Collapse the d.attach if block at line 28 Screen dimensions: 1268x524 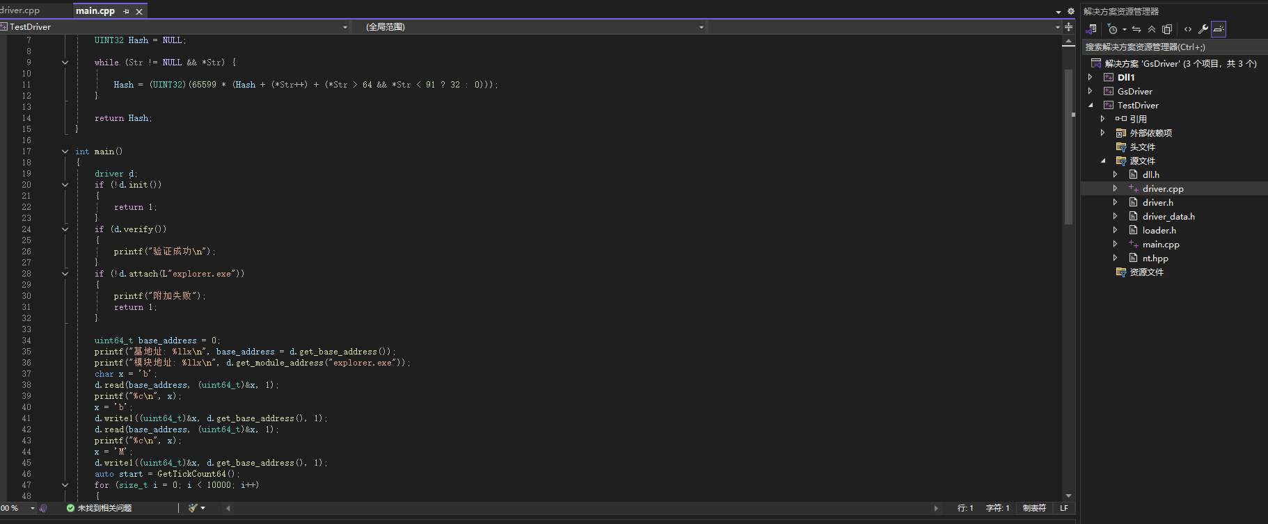tap(65, 274)
